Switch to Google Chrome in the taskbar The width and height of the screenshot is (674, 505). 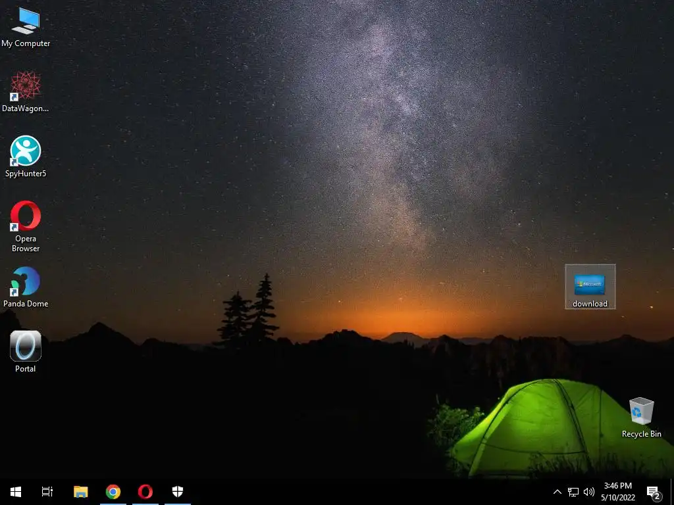pyautogui.click(x=113, y=492)
